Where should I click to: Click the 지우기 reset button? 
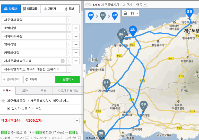[32, 79]
